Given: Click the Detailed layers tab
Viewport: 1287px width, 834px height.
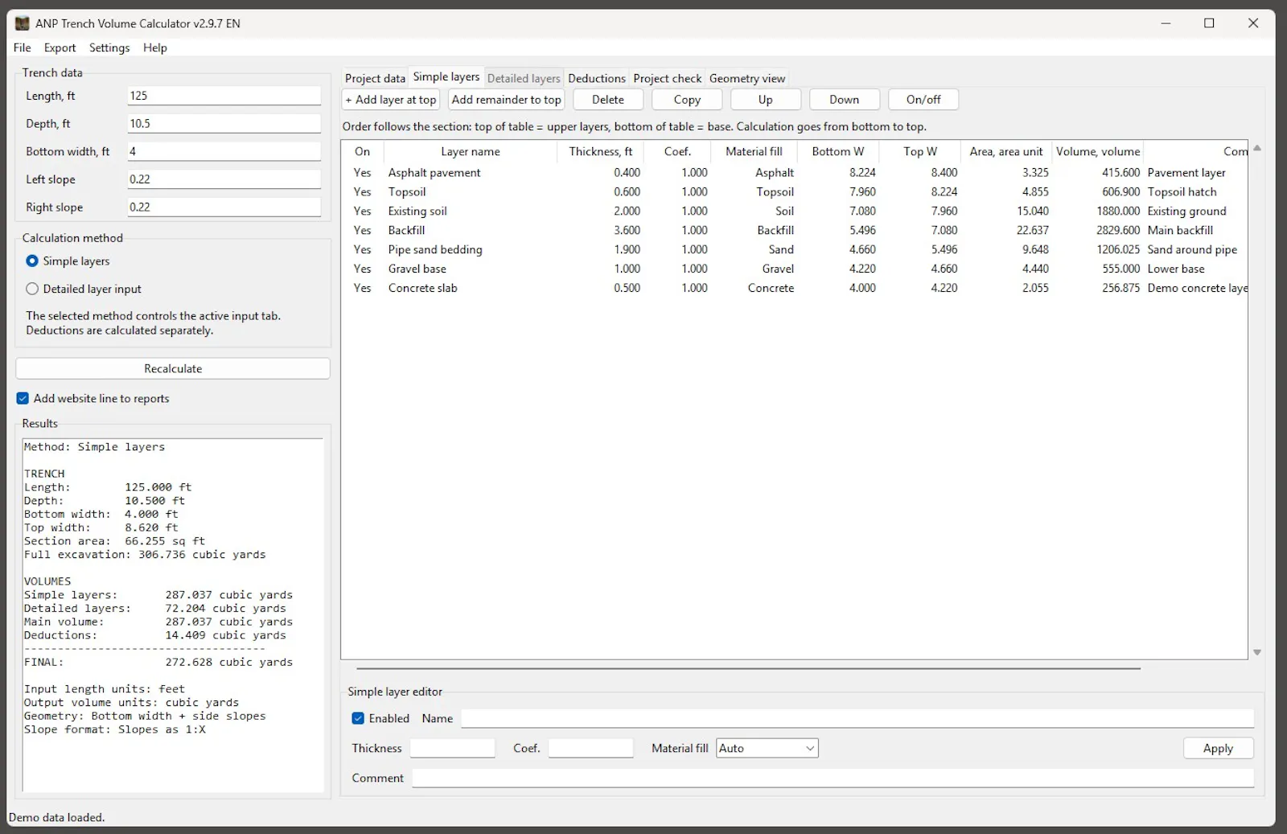Looking at the screenshot, I should [x=524, y=78].
